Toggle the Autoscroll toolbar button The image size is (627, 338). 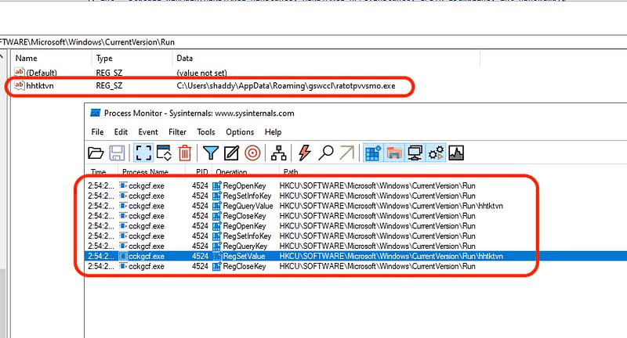pos(164,153)
